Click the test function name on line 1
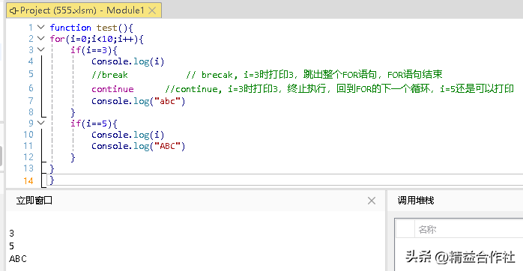Screen dimensions: 523x271 106,28
